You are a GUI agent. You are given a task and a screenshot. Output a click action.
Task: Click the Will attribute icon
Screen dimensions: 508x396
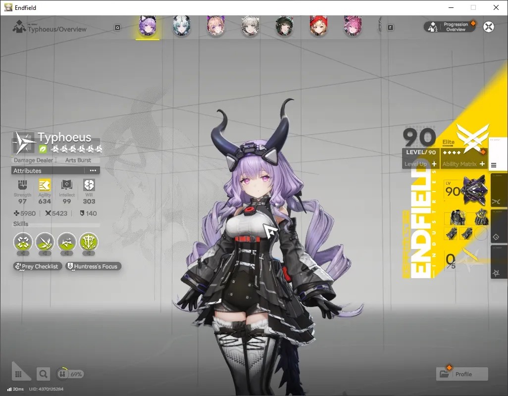point(89,185)
